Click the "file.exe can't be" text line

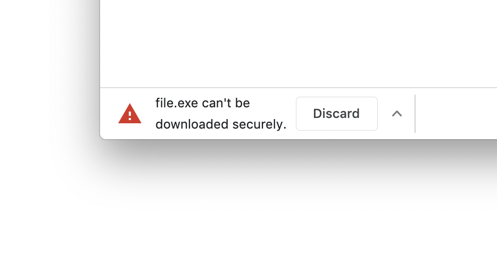point(202,103)
